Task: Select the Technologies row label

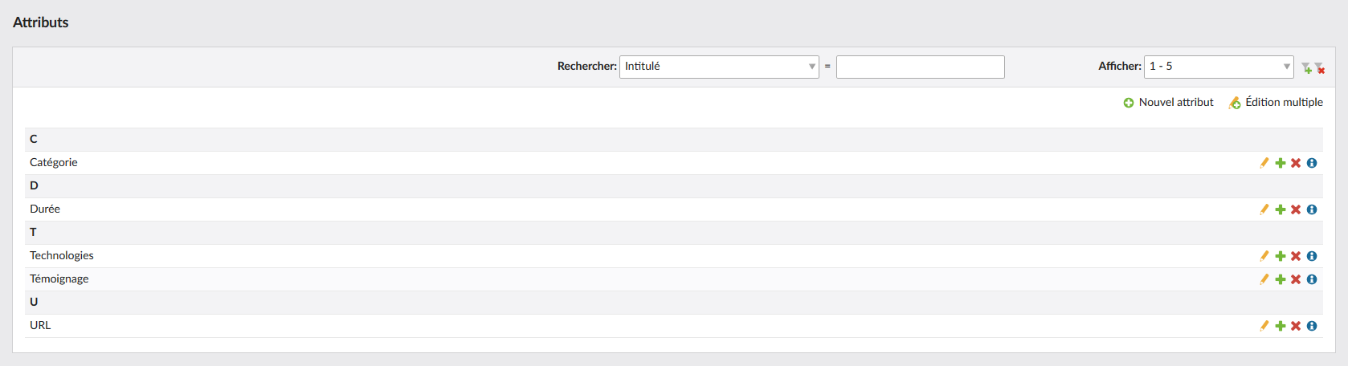Action: [x=62, y=255]
